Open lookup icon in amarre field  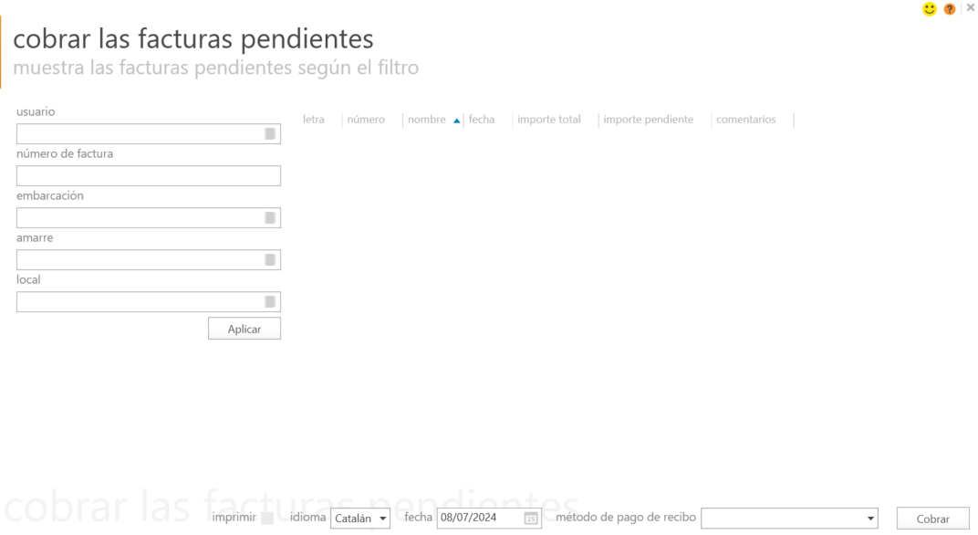point(270,260)
